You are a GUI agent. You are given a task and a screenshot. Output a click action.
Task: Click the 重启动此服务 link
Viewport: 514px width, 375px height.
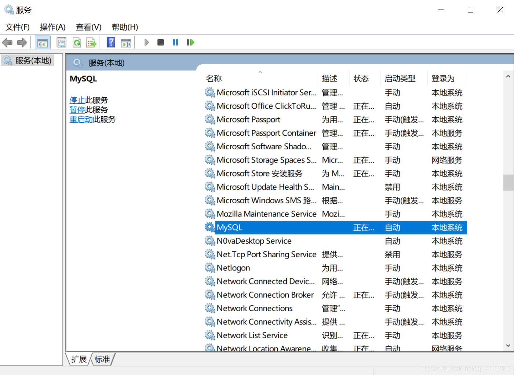coord(93,120)
